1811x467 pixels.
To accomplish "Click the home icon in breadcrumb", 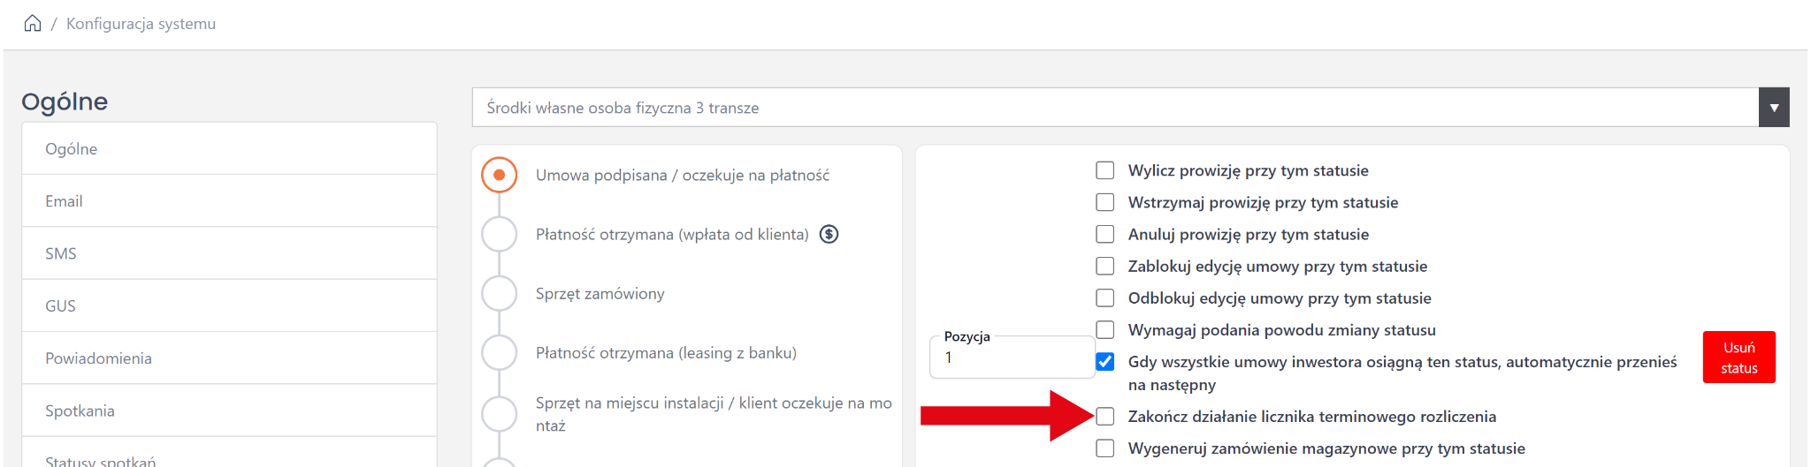I will pos(33,23).
